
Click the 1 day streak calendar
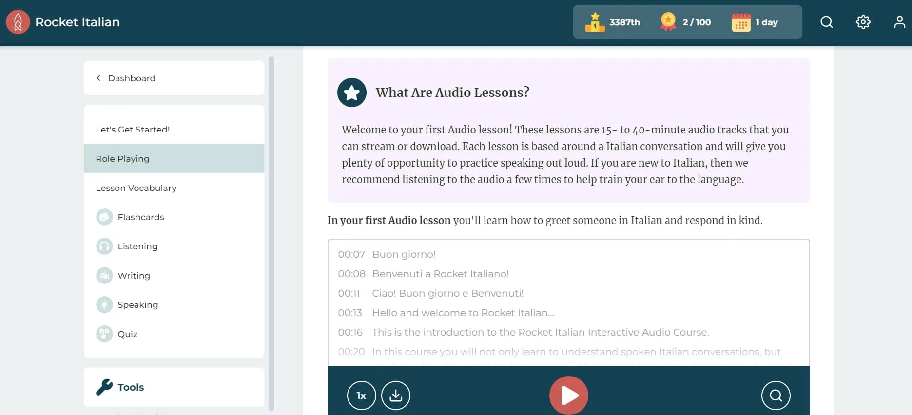pyautogui.click(x=755, y=22)
